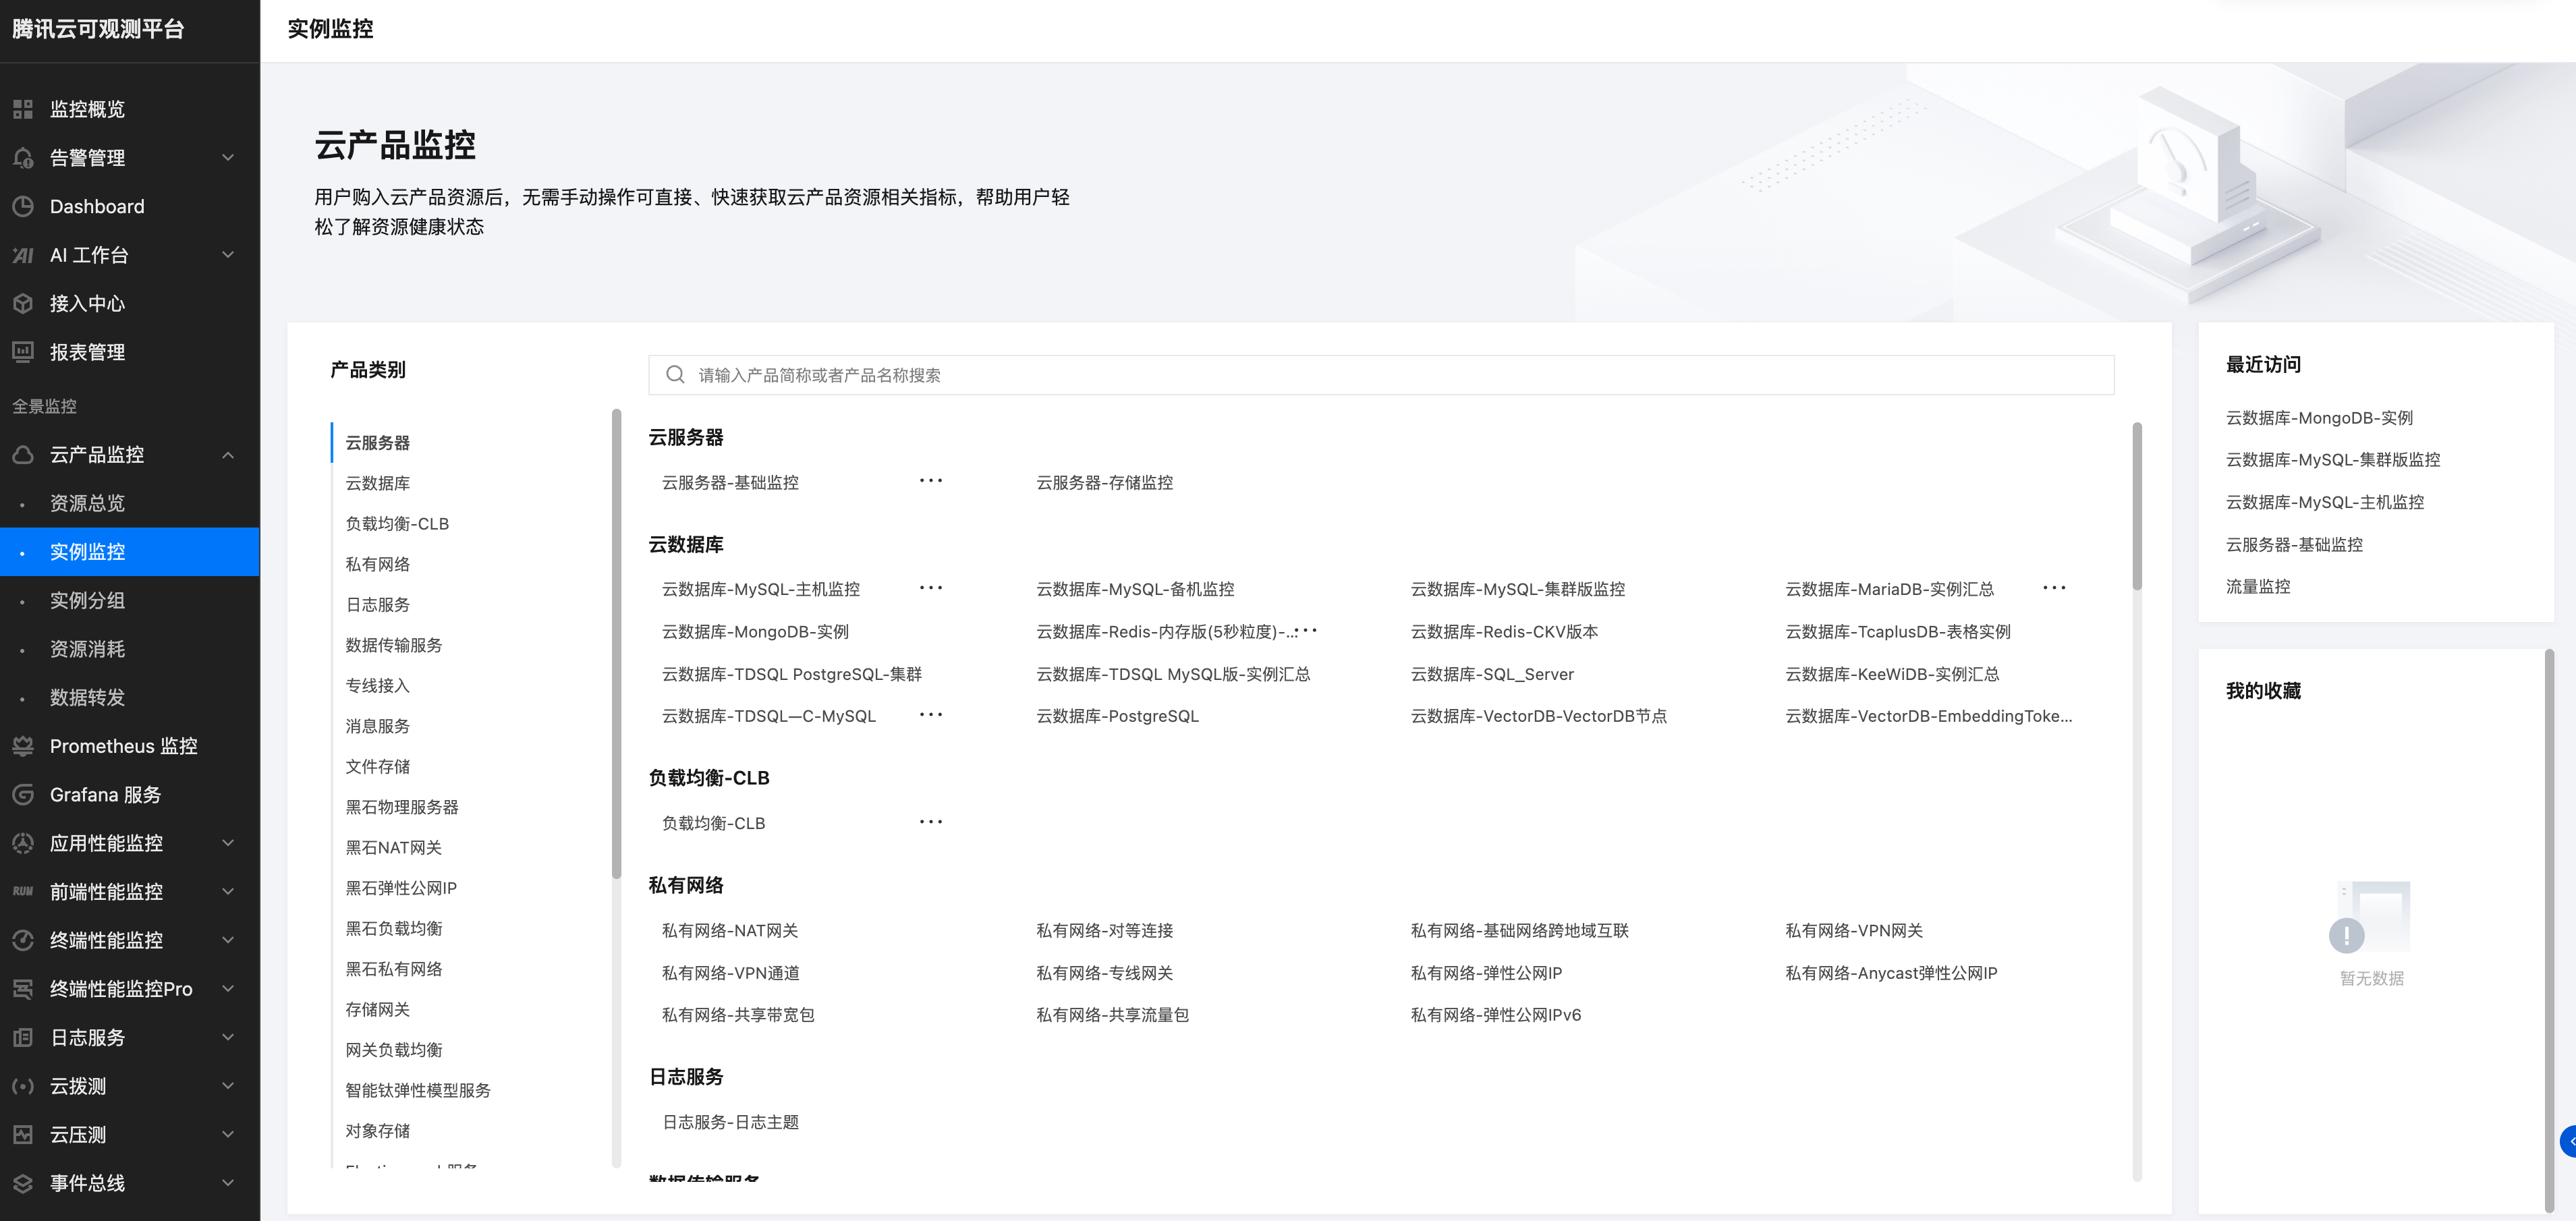The height and width of the screenshot is (1221, 2576).
Task: Click the search magnifier icon
Action: (x=675, y=375)
